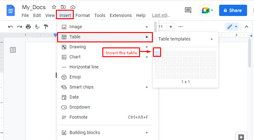Open the Last edit history link

pyautogui.click(x=161, y=15)
